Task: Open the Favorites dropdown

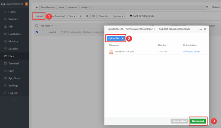Action: point(118,16)
